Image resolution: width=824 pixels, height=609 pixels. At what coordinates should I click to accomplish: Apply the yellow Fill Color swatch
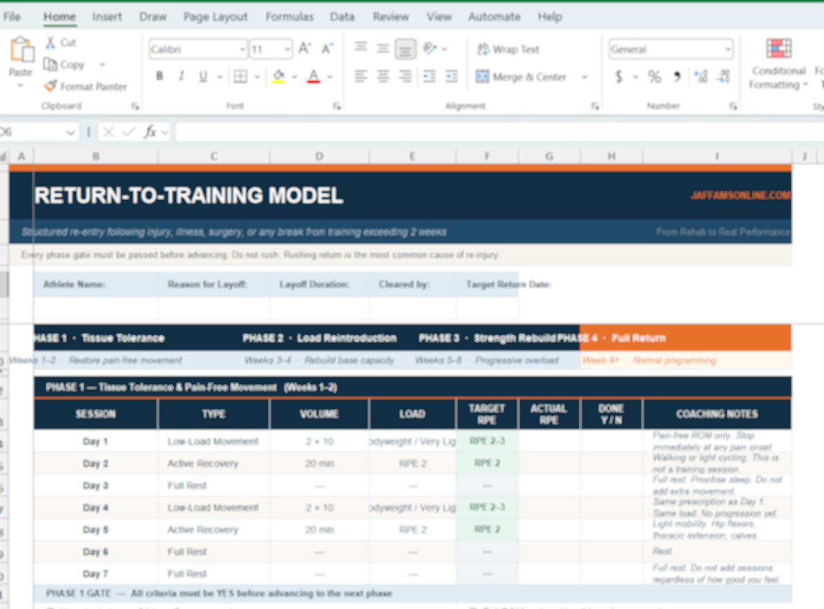pos(278,77)
